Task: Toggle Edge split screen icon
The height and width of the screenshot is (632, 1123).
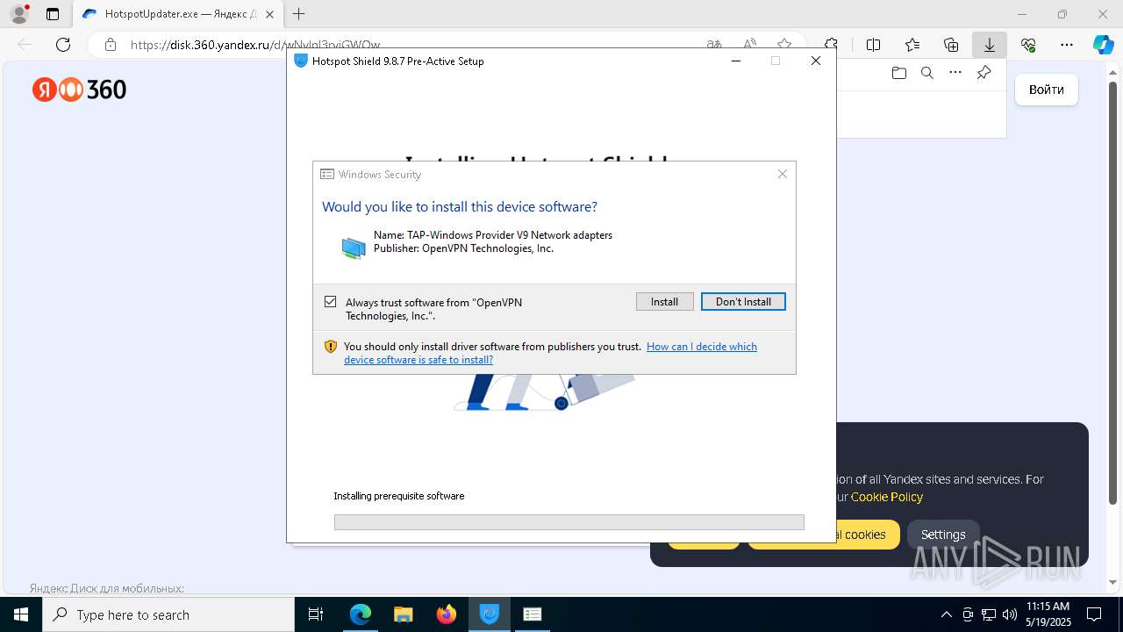Action: tap(873, 45)
